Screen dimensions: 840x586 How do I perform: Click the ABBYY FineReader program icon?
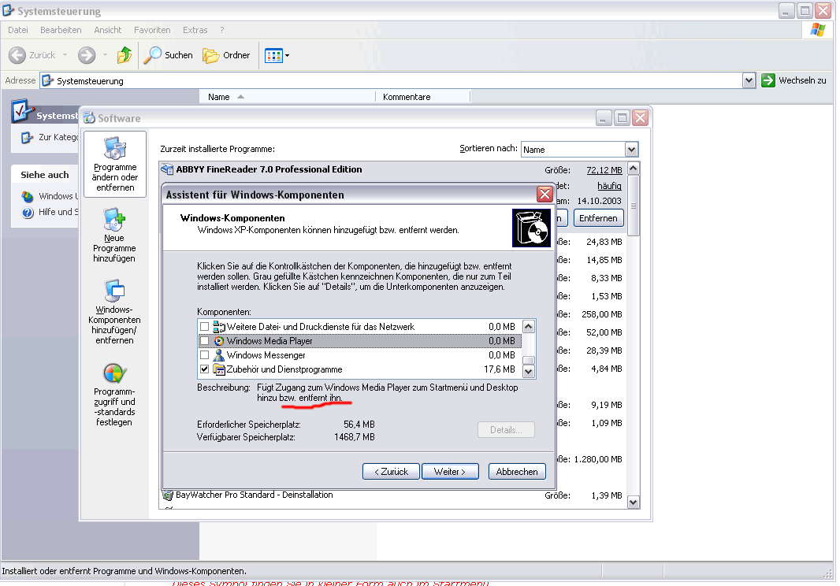[x=168, y=169]
